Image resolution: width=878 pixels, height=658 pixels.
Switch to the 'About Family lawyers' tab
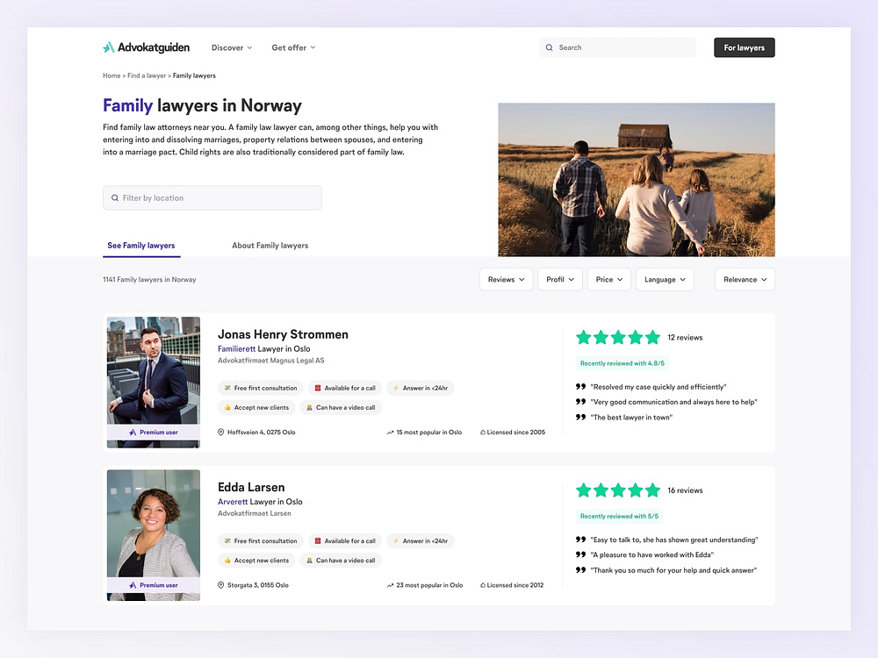click(270, 245)
